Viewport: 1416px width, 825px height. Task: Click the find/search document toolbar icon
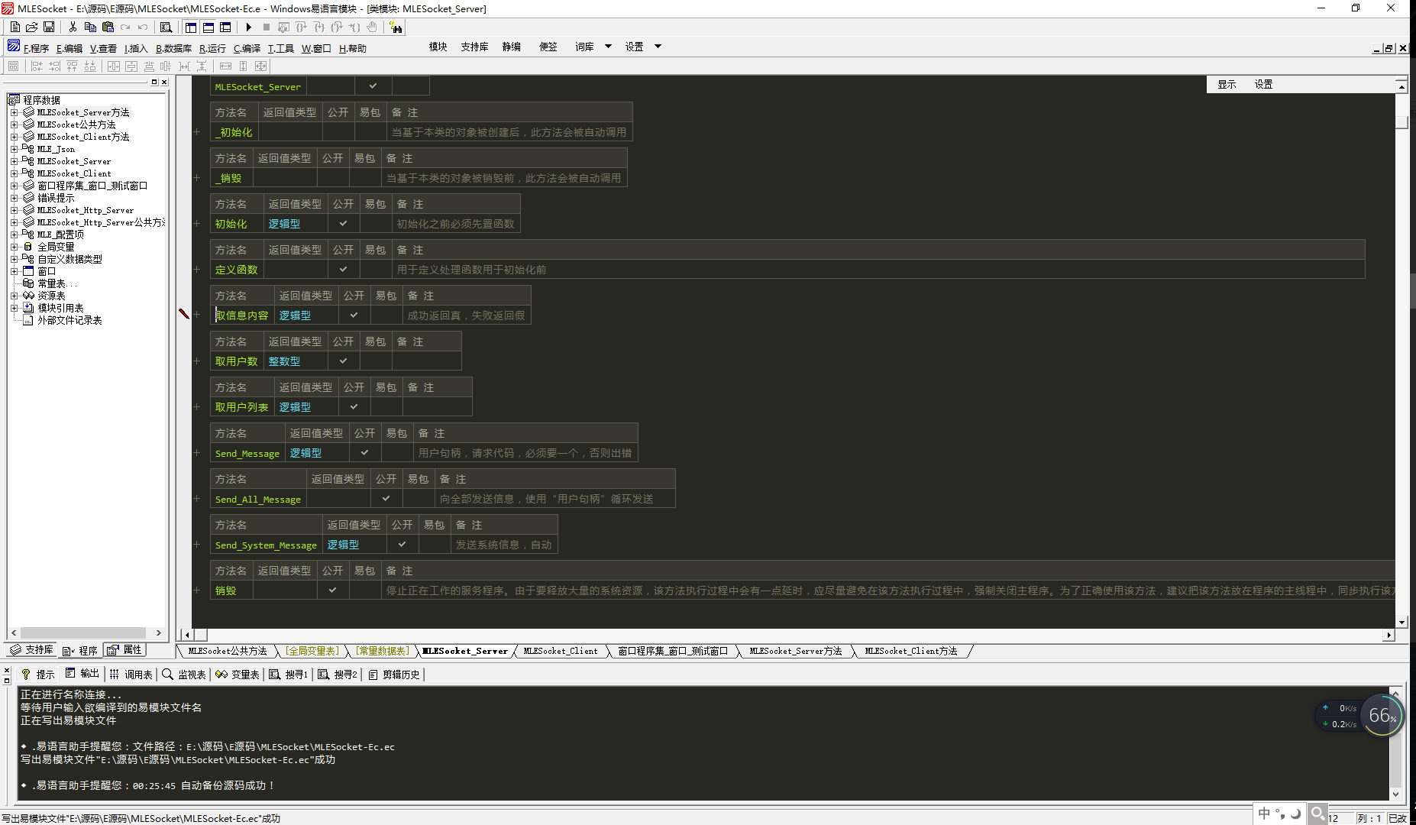tap(166, 27)
